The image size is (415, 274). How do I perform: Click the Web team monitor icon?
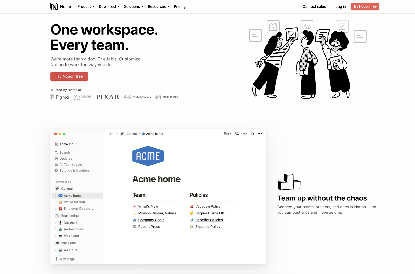(x=60, y=236)
